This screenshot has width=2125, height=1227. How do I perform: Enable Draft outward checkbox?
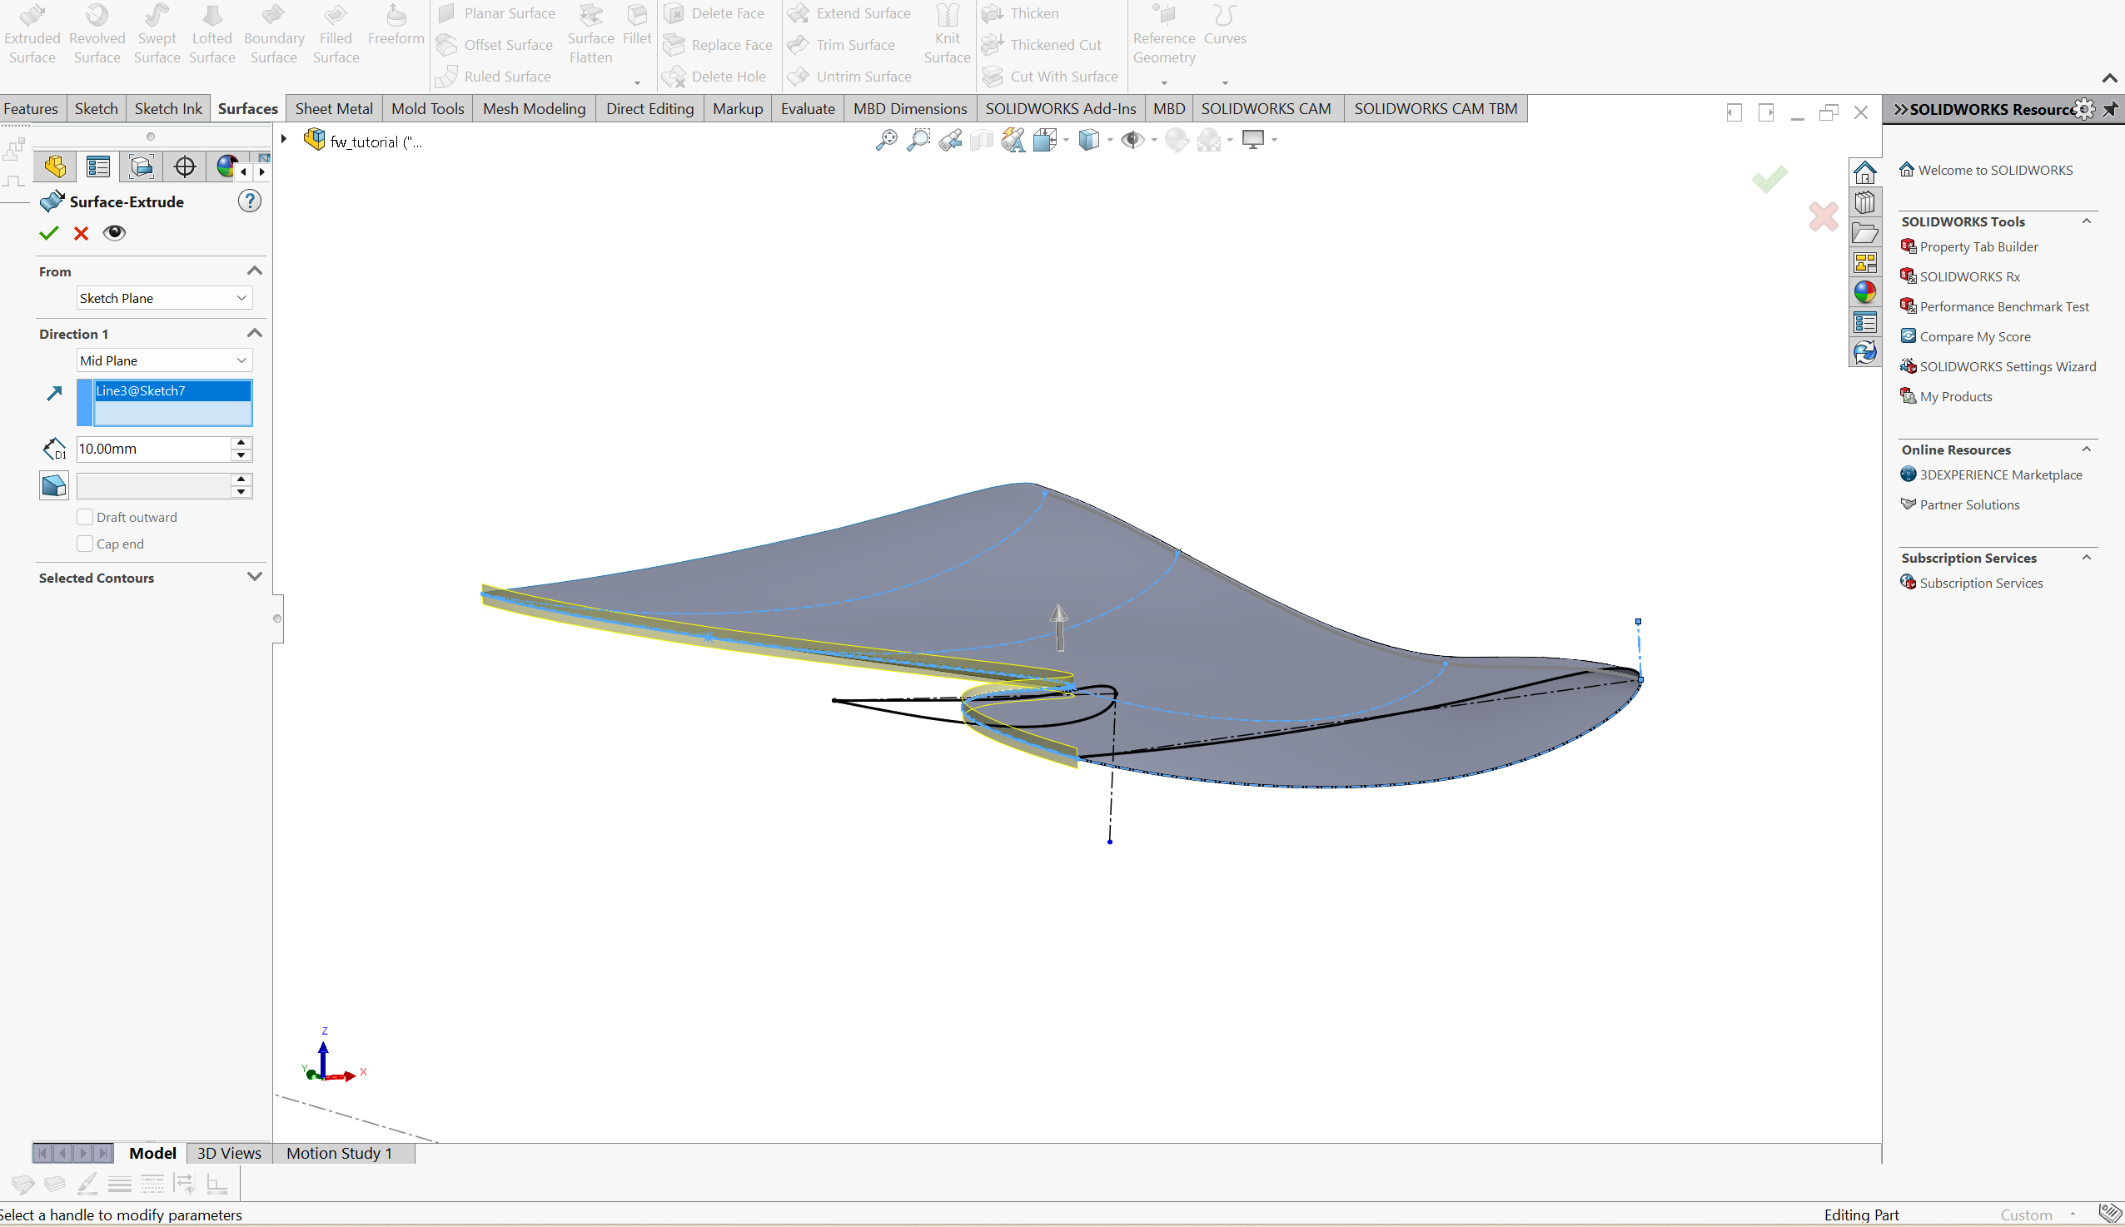pos(85,518)
